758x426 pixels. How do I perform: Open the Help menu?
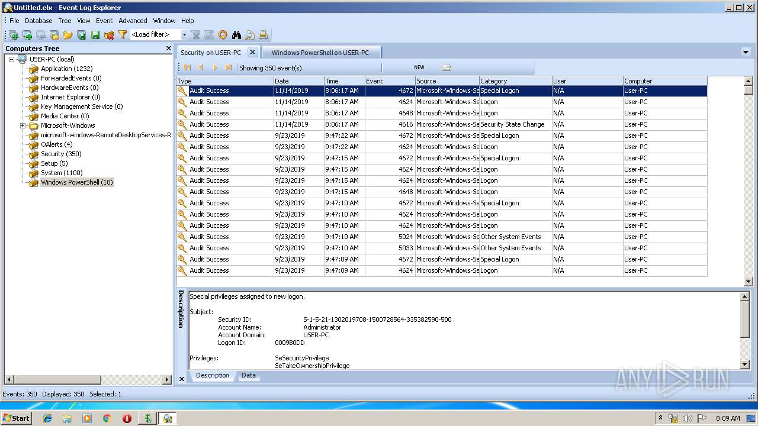coord(188,21)
